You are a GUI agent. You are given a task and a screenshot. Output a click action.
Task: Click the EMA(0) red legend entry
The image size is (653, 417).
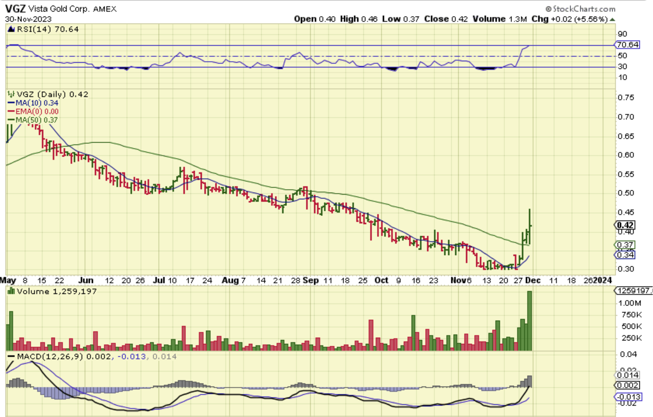coord(33,112)
